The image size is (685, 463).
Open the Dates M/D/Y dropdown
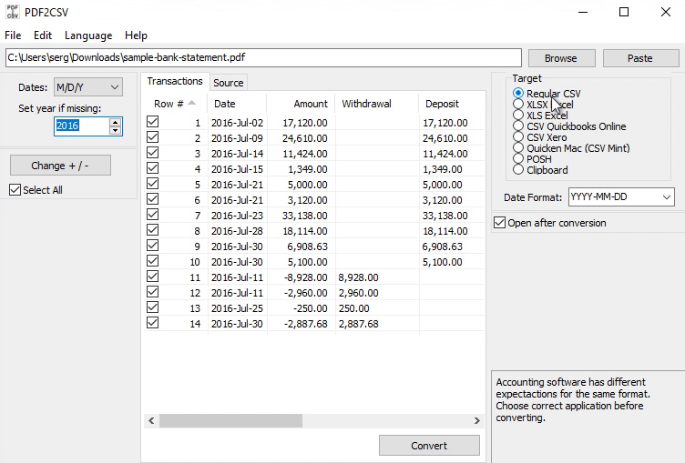[x=87, y=87]
